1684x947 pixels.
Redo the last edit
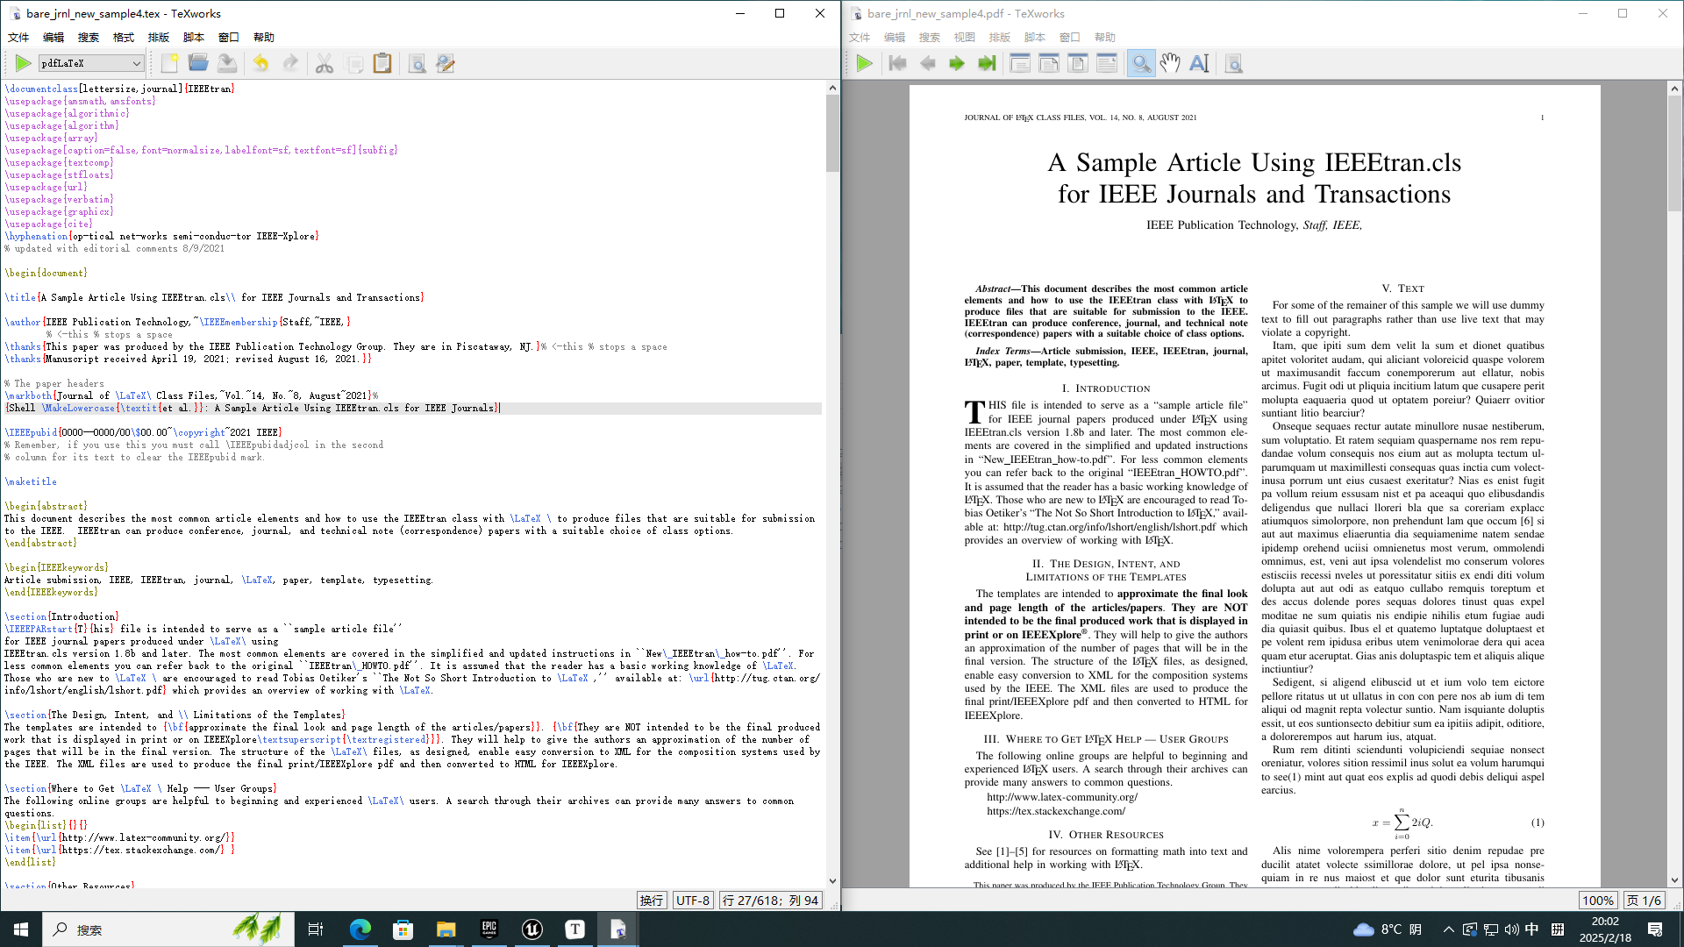coord(290,63)
